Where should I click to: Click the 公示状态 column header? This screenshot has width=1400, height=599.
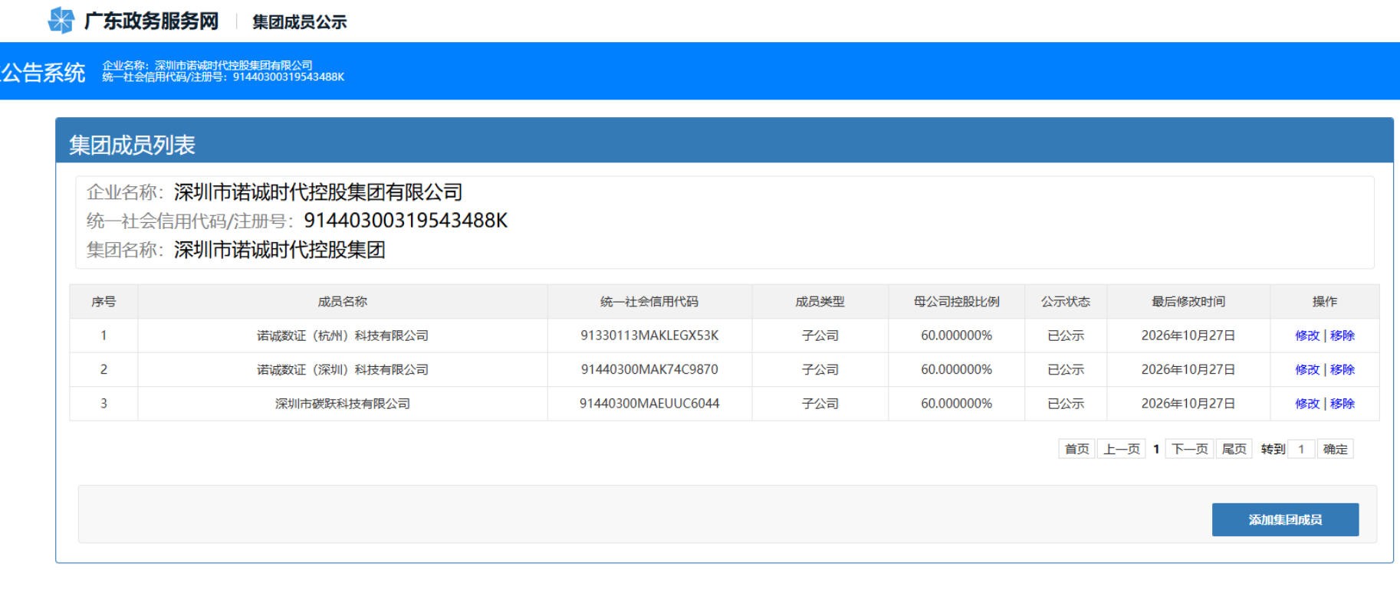click(1066, 302)
